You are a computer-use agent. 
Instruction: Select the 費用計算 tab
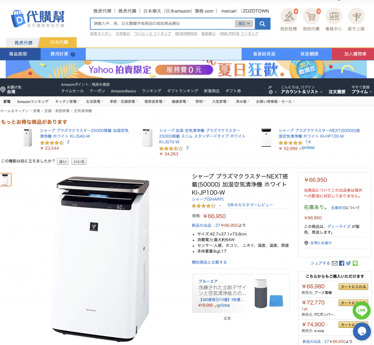click(63, 54)
